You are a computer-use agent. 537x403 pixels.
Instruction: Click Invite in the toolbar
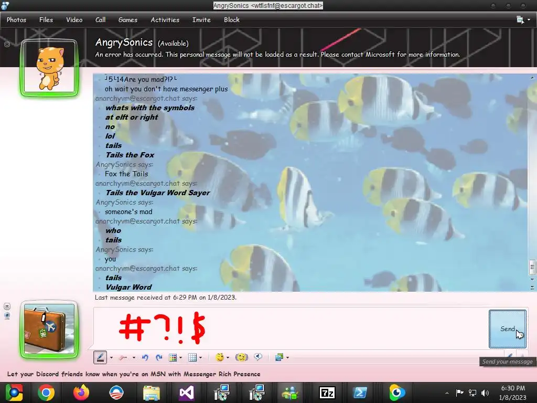[201, 20]
